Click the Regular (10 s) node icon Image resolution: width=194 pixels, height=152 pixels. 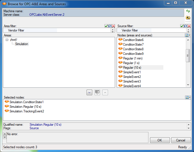120,67
